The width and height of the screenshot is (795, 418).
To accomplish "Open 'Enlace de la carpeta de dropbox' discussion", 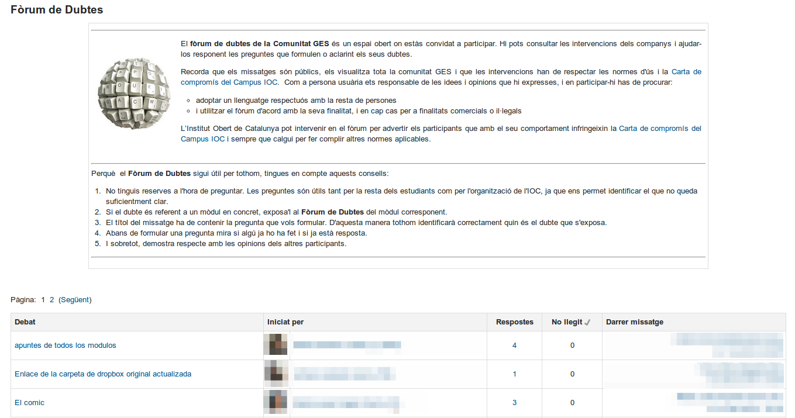I will (x=103, y=374).
